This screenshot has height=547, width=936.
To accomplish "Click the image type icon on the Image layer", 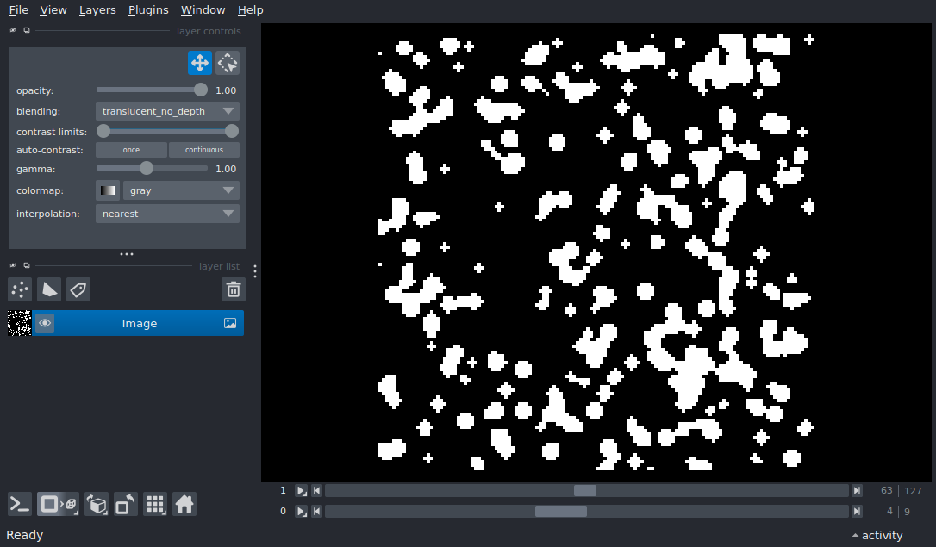I will pyautogui.click(x=230, y=323).
